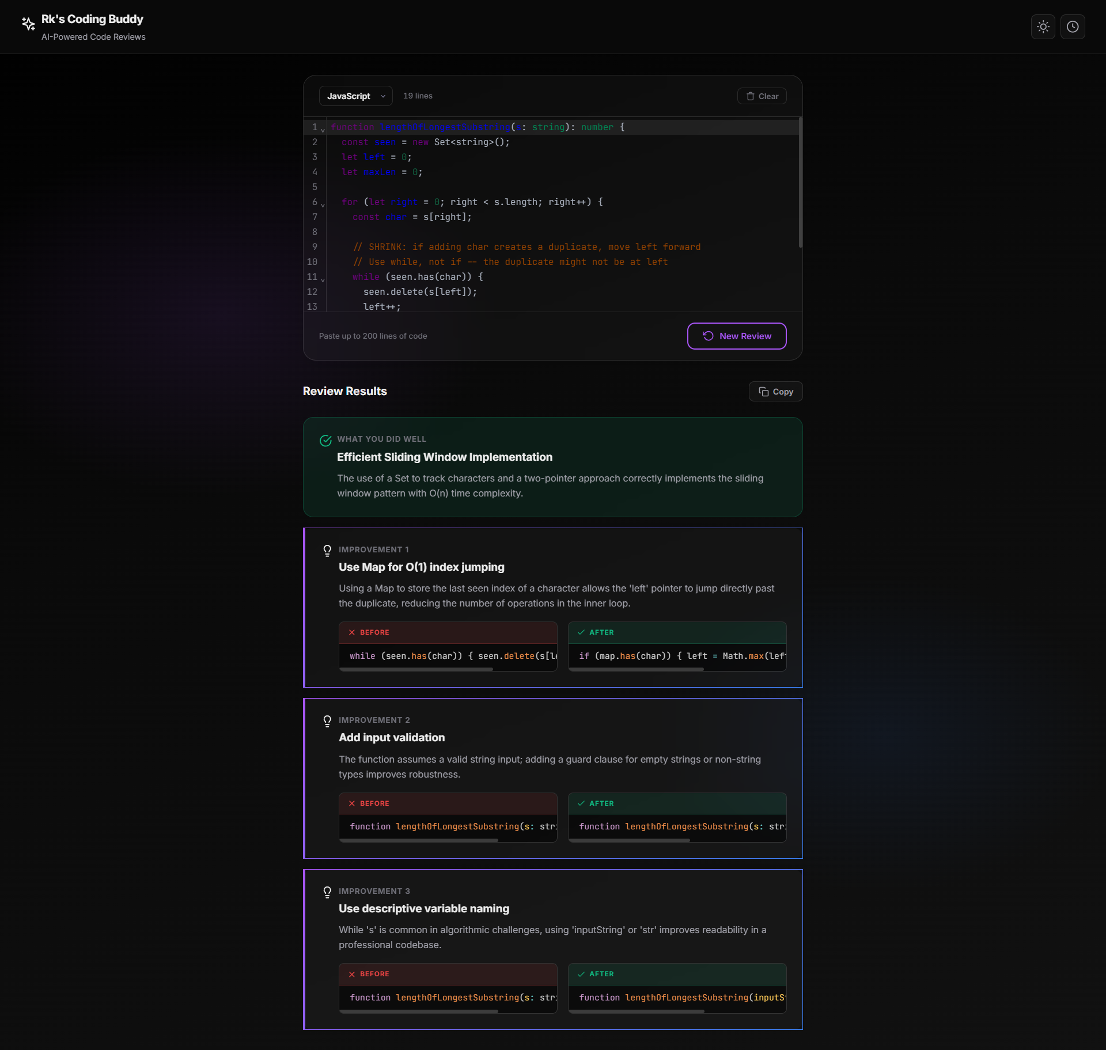
Task: Collapse the while loop fold arrow on line 11
Action: [x=323, y=280]
